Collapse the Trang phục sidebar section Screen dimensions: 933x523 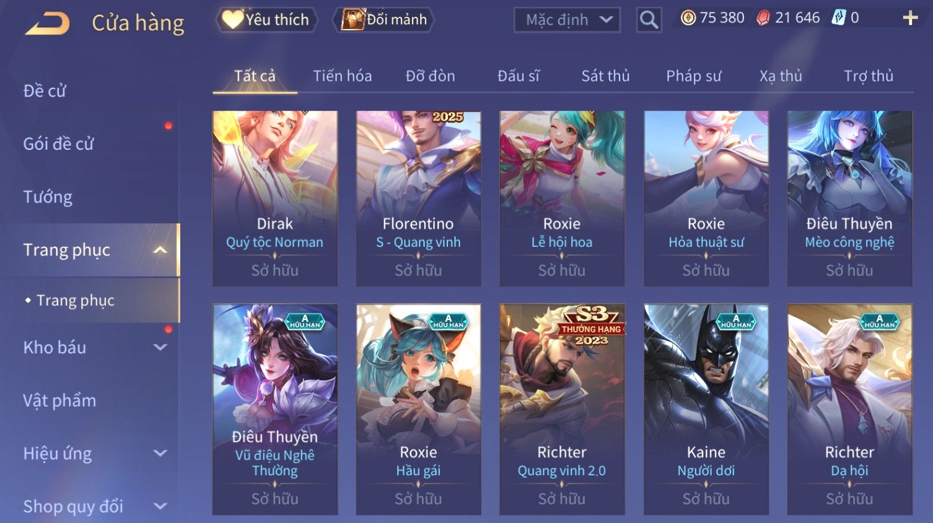[160, 250]
